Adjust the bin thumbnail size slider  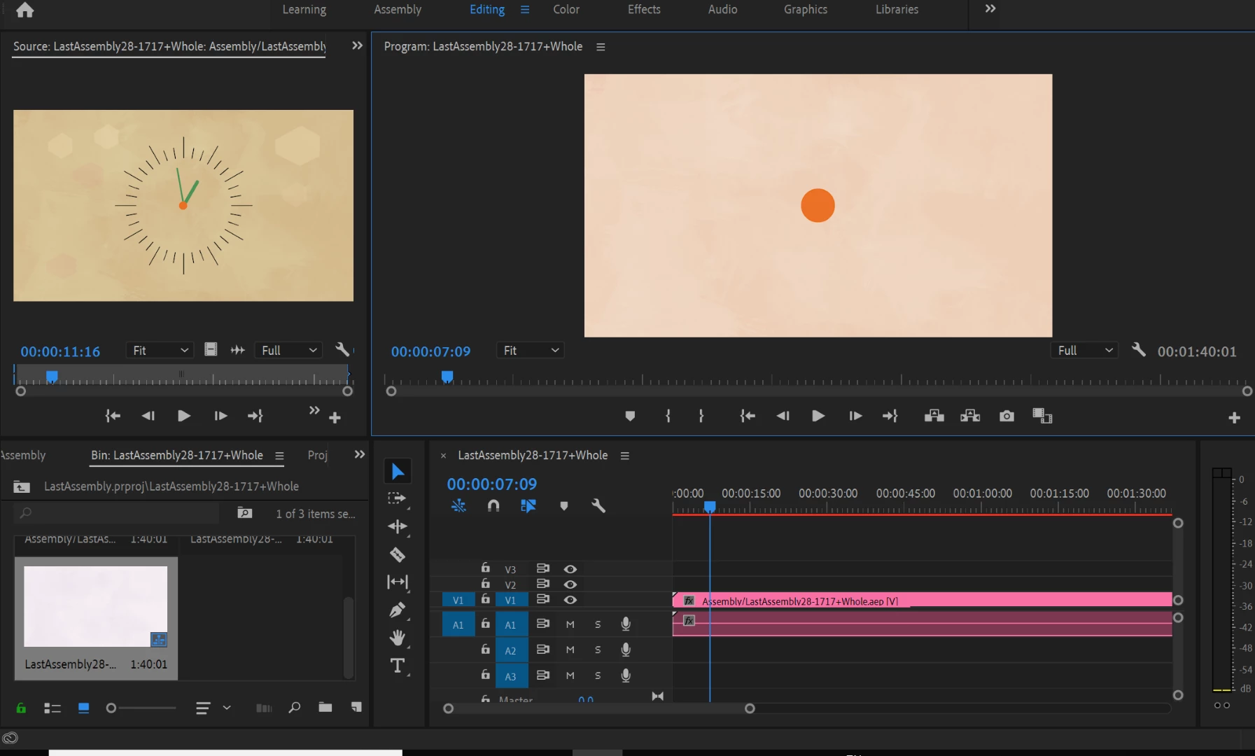coord(111,708)
